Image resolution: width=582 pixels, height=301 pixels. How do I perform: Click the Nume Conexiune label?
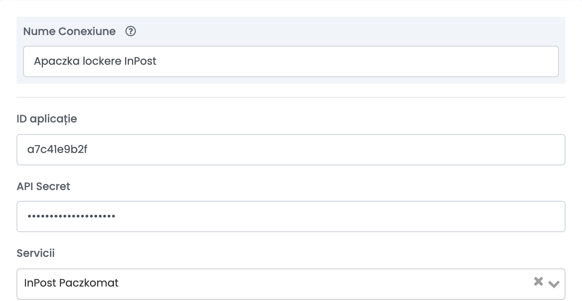69,31
